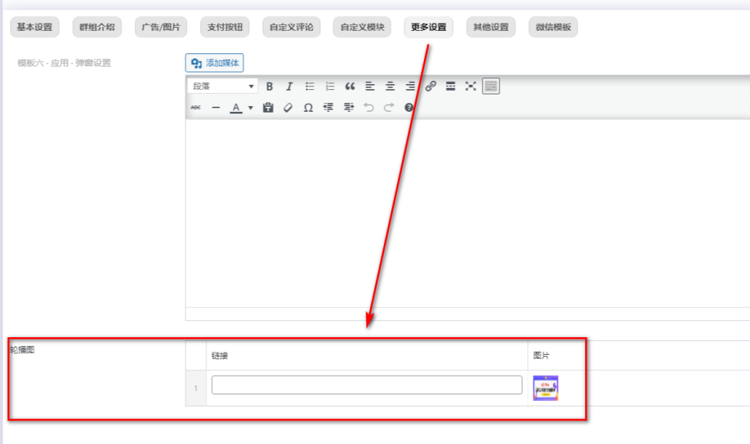This screenshot has height=444, width=750.
Task: Apply blockquote formatting
Action: click(x=350, y=86)
